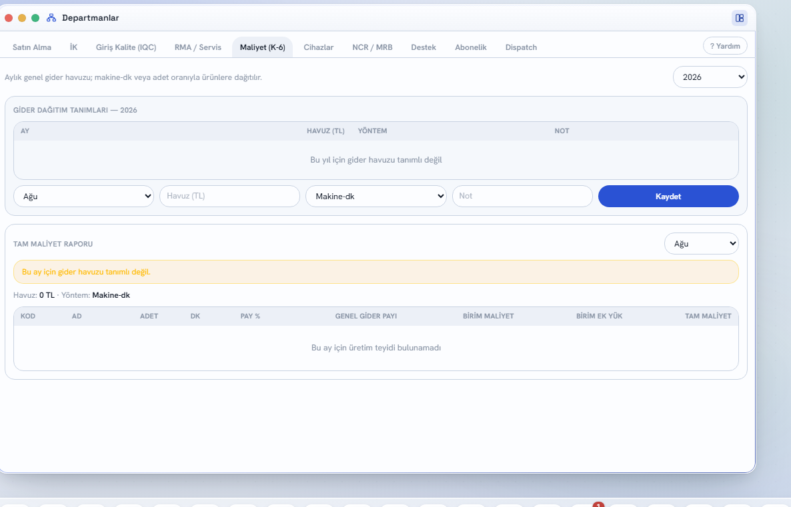Screen dimensions: 791x507
Task: Click the TAM MALİYET column header
Action: pos(708,316)
